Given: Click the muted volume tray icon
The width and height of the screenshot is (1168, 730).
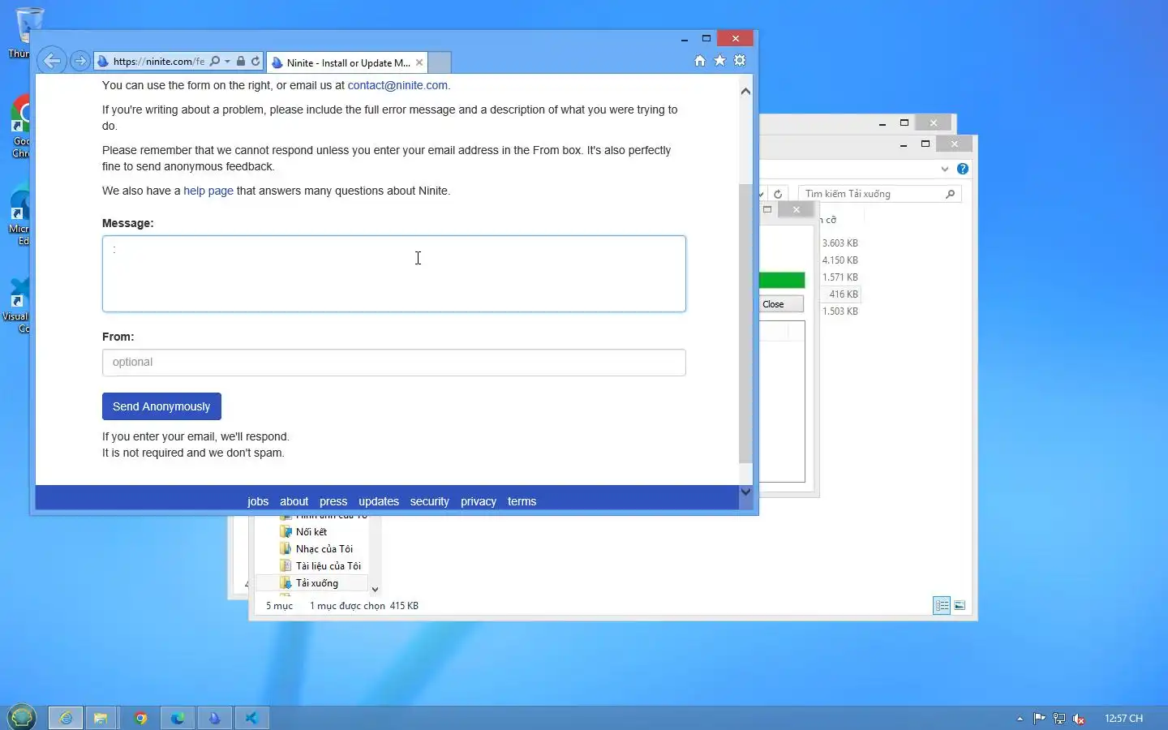Looking at the screenshot, I should click(x=1079, y=719).
